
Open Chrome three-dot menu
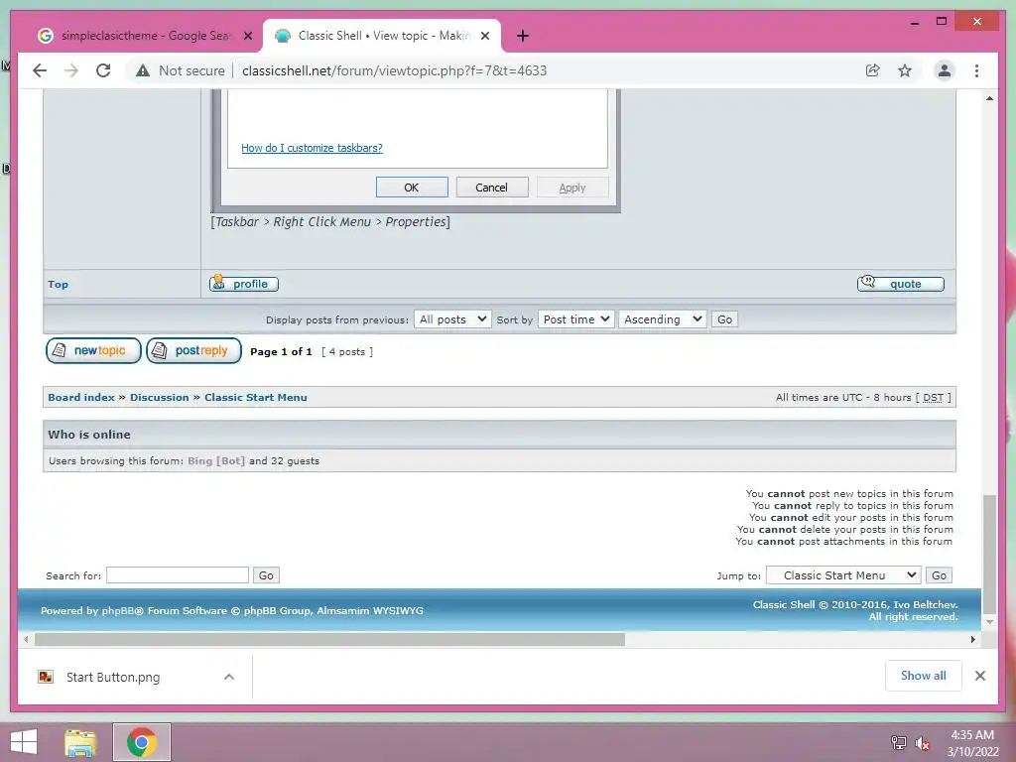(976, 70)
